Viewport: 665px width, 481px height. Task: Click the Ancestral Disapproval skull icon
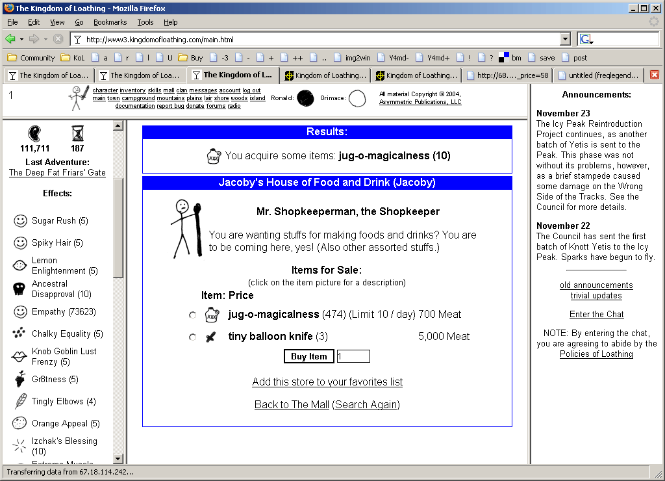(x=19, y=289)
